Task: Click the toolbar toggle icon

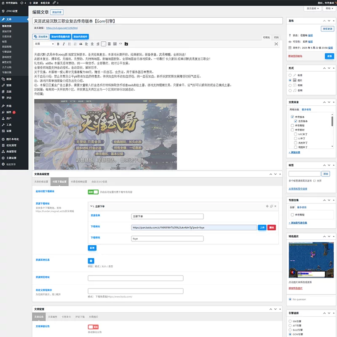Action: pos(115,44)
